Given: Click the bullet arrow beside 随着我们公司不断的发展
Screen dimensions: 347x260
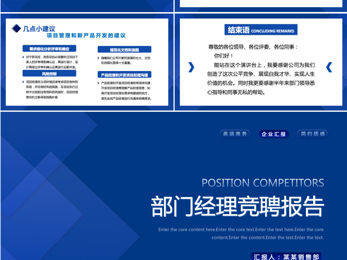Looking at the screenshot, I should coord(98,58).
